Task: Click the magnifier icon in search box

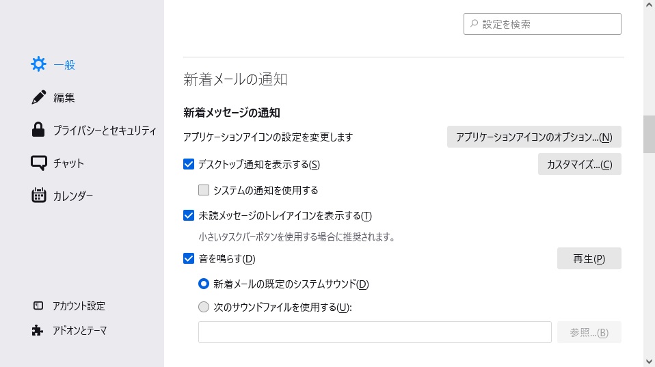Action: [x=474, y=24]
